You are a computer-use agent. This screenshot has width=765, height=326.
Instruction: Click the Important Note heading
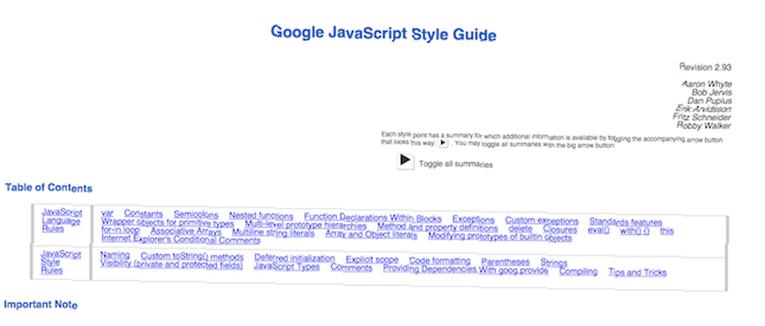click(x=41, y=305)
